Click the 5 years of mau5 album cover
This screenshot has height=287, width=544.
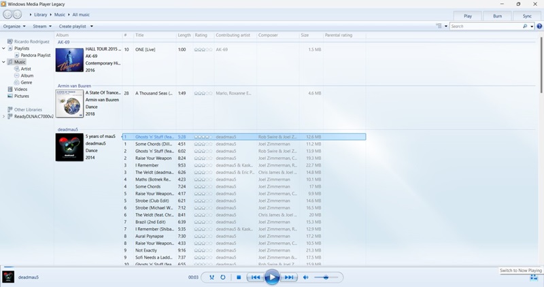point(69,147)
